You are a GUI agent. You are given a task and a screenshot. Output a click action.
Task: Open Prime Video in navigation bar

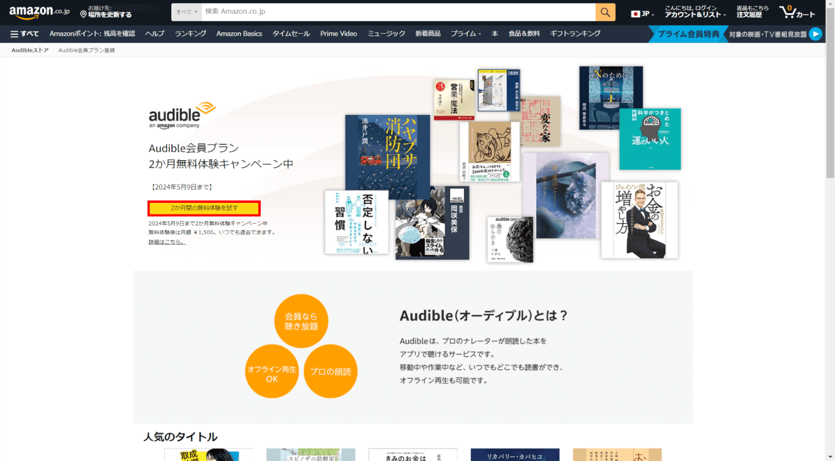pos(338,34)
